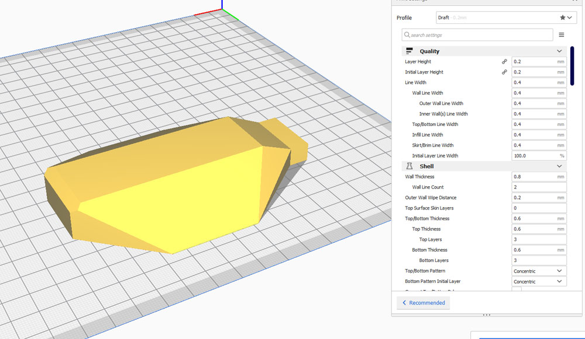Open the settings visibility hamburger menu
The height and width of the screenshot is (339, 585).
click(561, 34)
